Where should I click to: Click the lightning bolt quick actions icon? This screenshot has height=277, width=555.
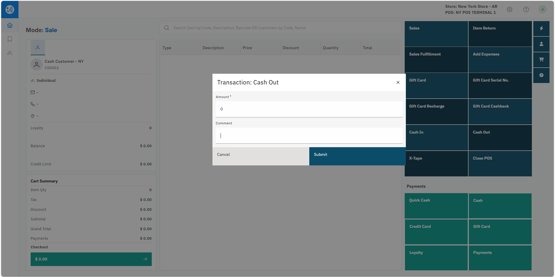[x=541, y=28]
